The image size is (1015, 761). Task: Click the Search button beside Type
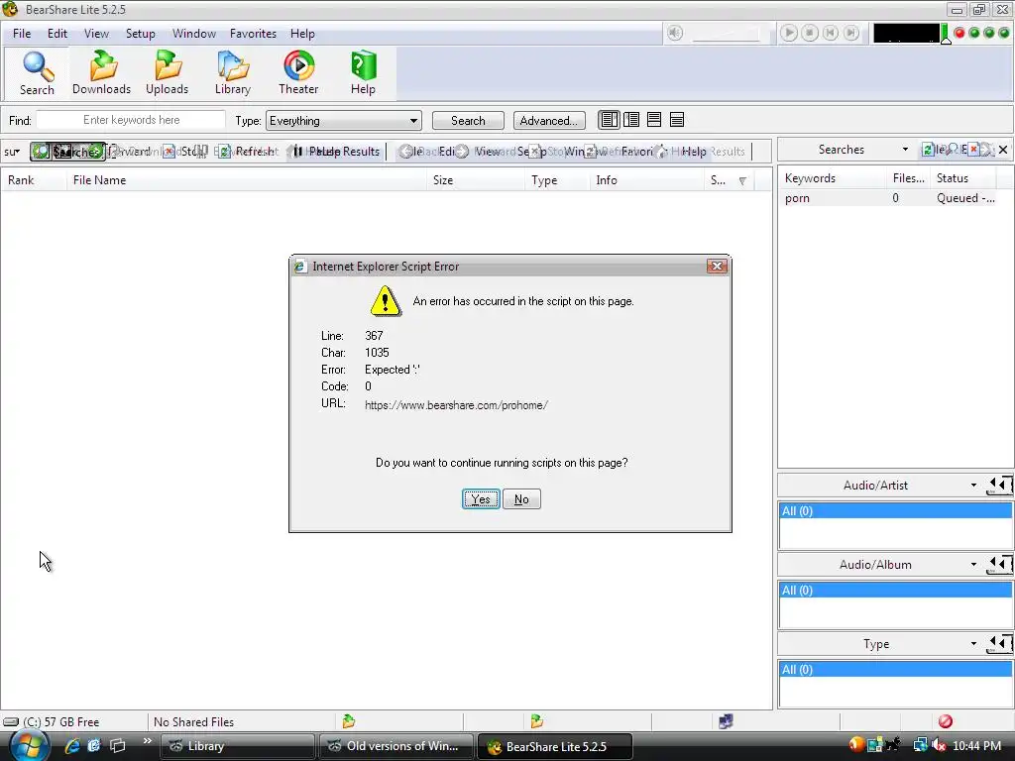click(468, 120)
